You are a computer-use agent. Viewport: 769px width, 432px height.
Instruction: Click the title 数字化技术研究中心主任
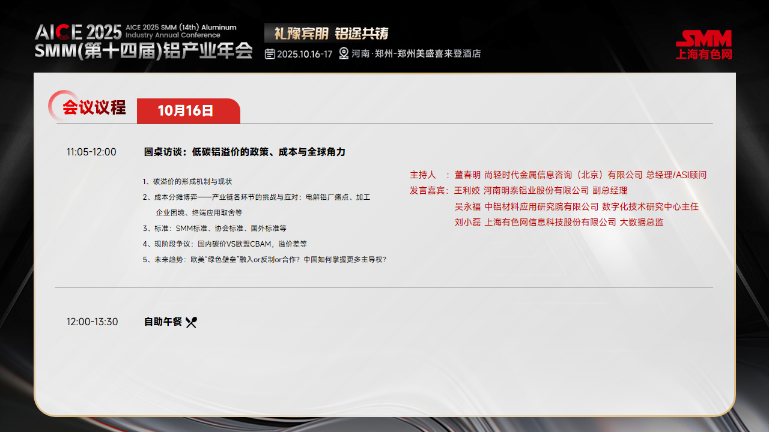point(650,207)
